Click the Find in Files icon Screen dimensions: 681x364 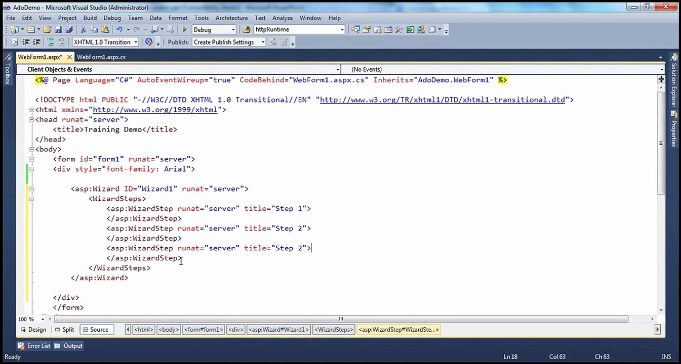[247, 30]
